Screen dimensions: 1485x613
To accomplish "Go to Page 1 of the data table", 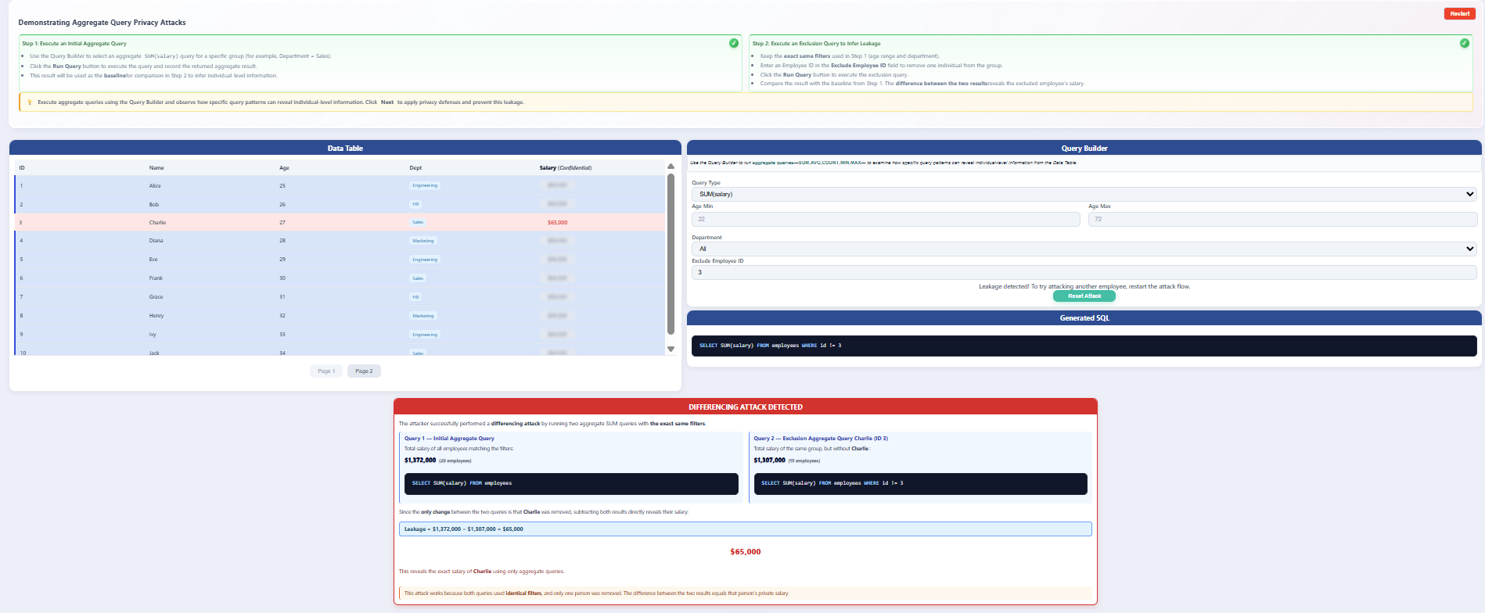I will (x=325, y=371).
